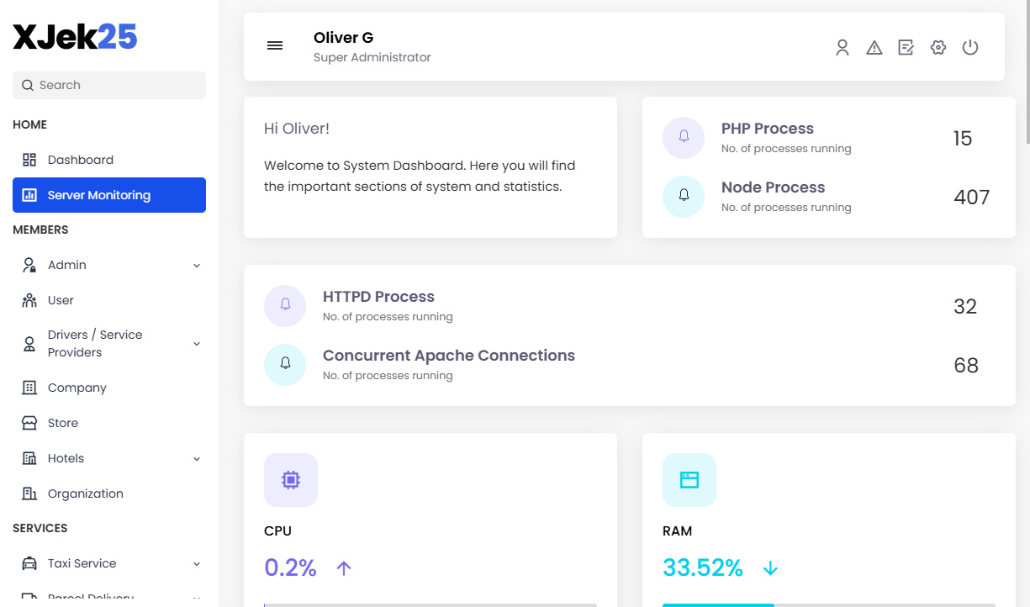Open the edit log icon in top bar
Image resolution: width=1030 pixels, height=607 pixels.
[x=906, y=47]
